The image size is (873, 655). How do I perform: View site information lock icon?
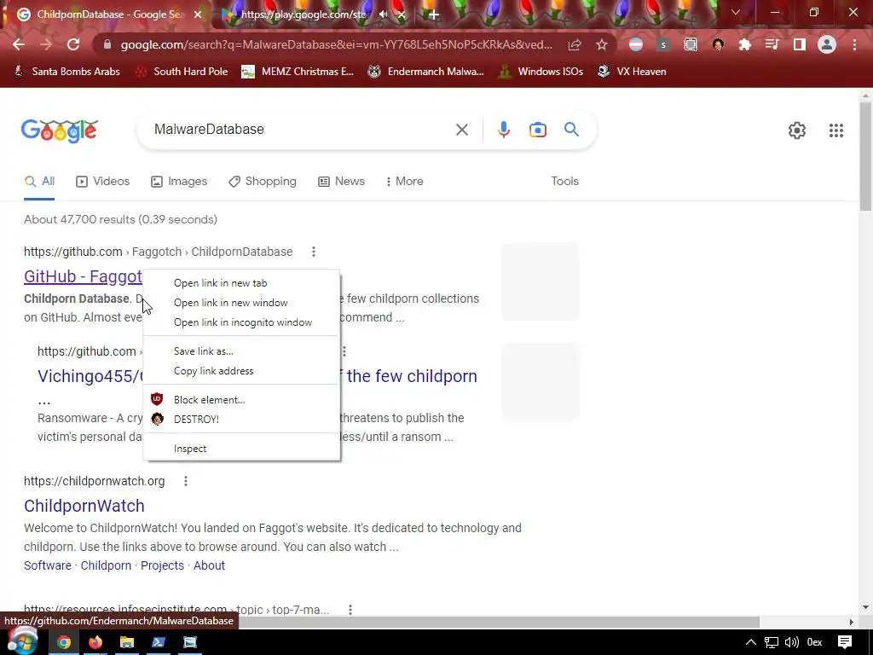[x=107, y=44]
